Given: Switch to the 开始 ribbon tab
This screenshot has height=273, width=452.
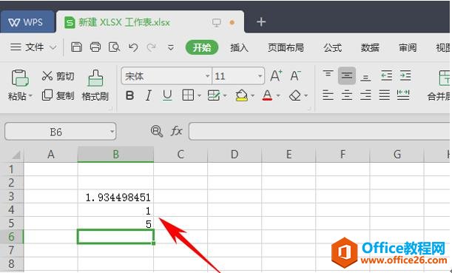Looking at the screenshot, I should pyautogui.click(x=202, y=47).
